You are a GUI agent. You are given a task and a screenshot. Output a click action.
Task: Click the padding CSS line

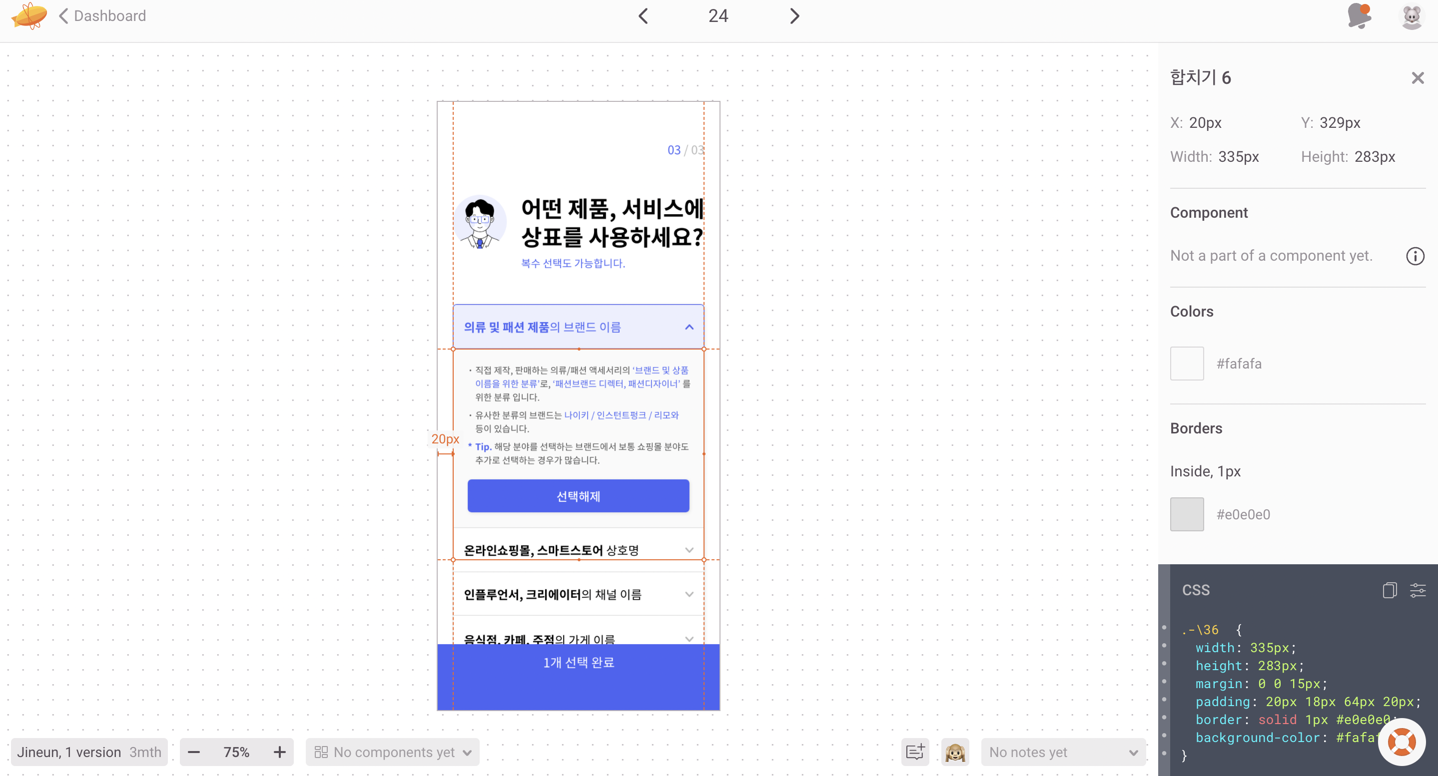1308,701
